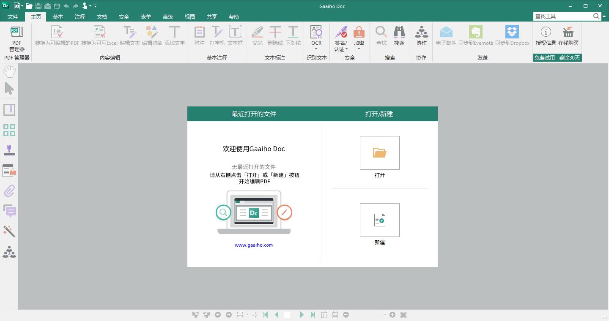Switch to the 注释 tab
This screenshot has height=321, width=609.
80,16
